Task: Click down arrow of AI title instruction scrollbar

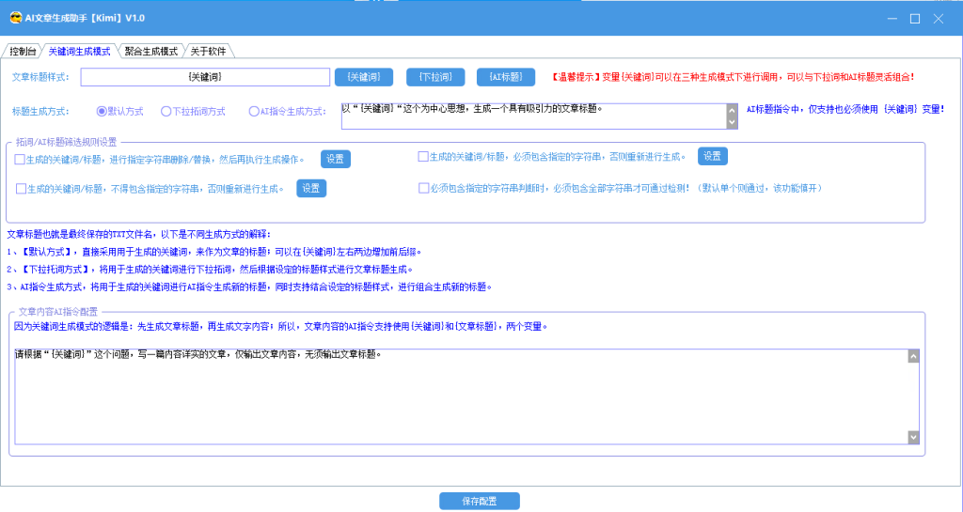Action: [732, 123]
